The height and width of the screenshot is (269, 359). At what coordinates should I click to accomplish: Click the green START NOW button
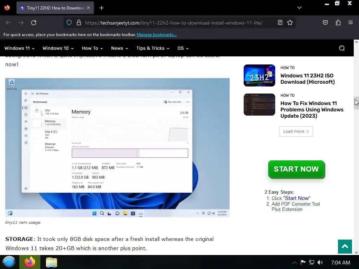(x=297, y=169)
